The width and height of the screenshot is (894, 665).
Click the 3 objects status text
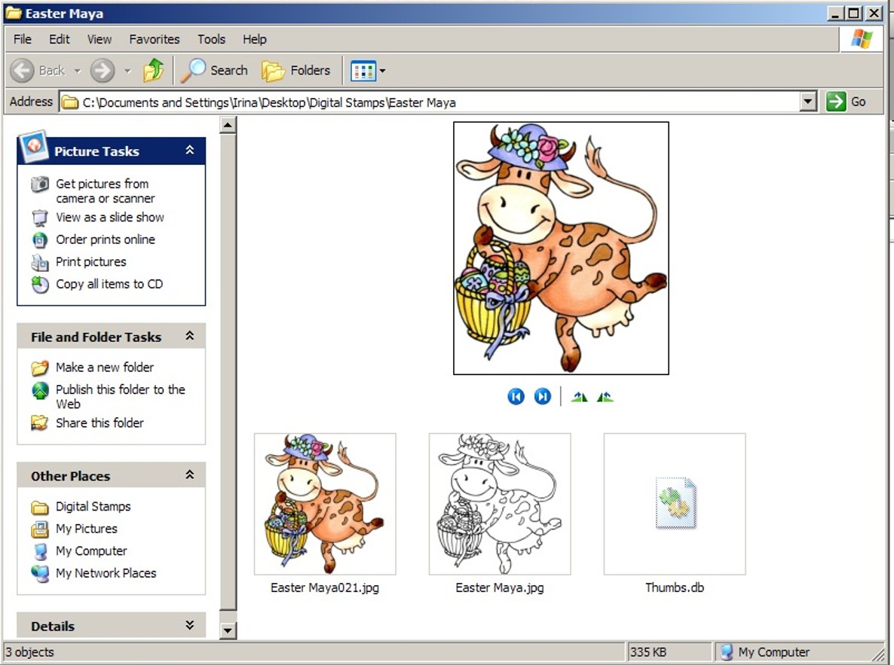pyautogui.click(x=29, y=652)
